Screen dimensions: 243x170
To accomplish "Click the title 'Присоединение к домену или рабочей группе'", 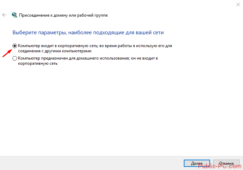I will 63,15.
